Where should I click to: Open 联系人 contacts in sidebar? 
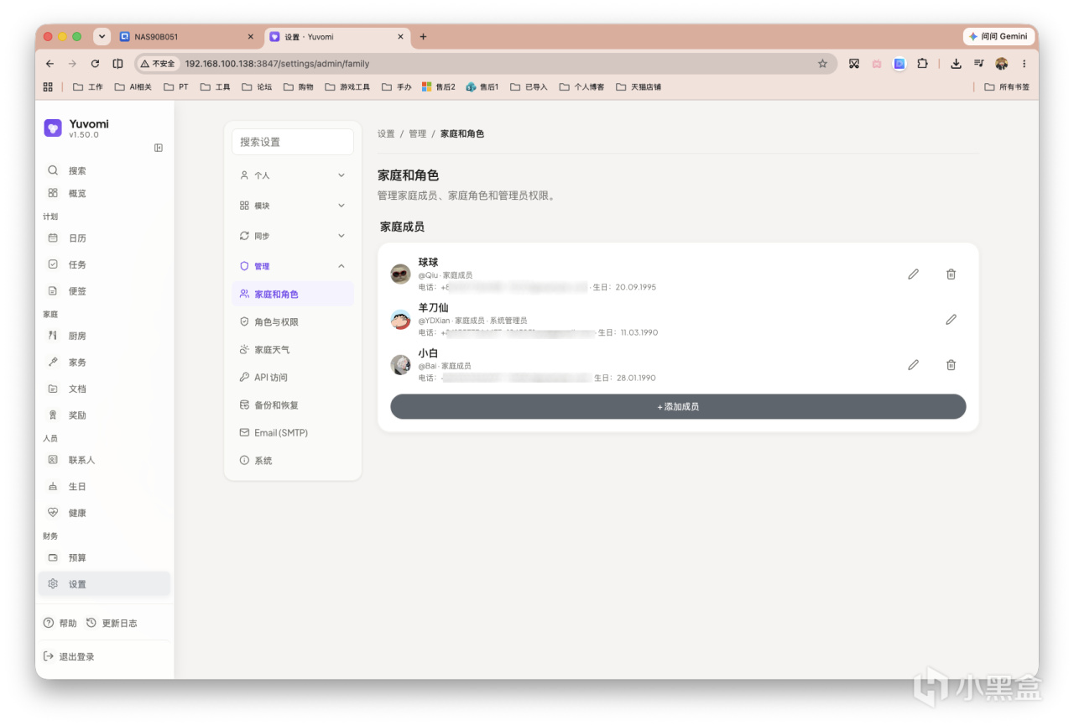[x=104, y=460]
